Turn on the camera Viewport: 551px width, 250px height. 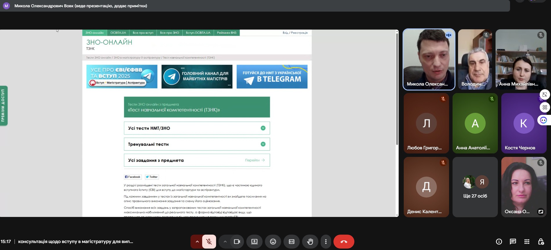point(237,242)
